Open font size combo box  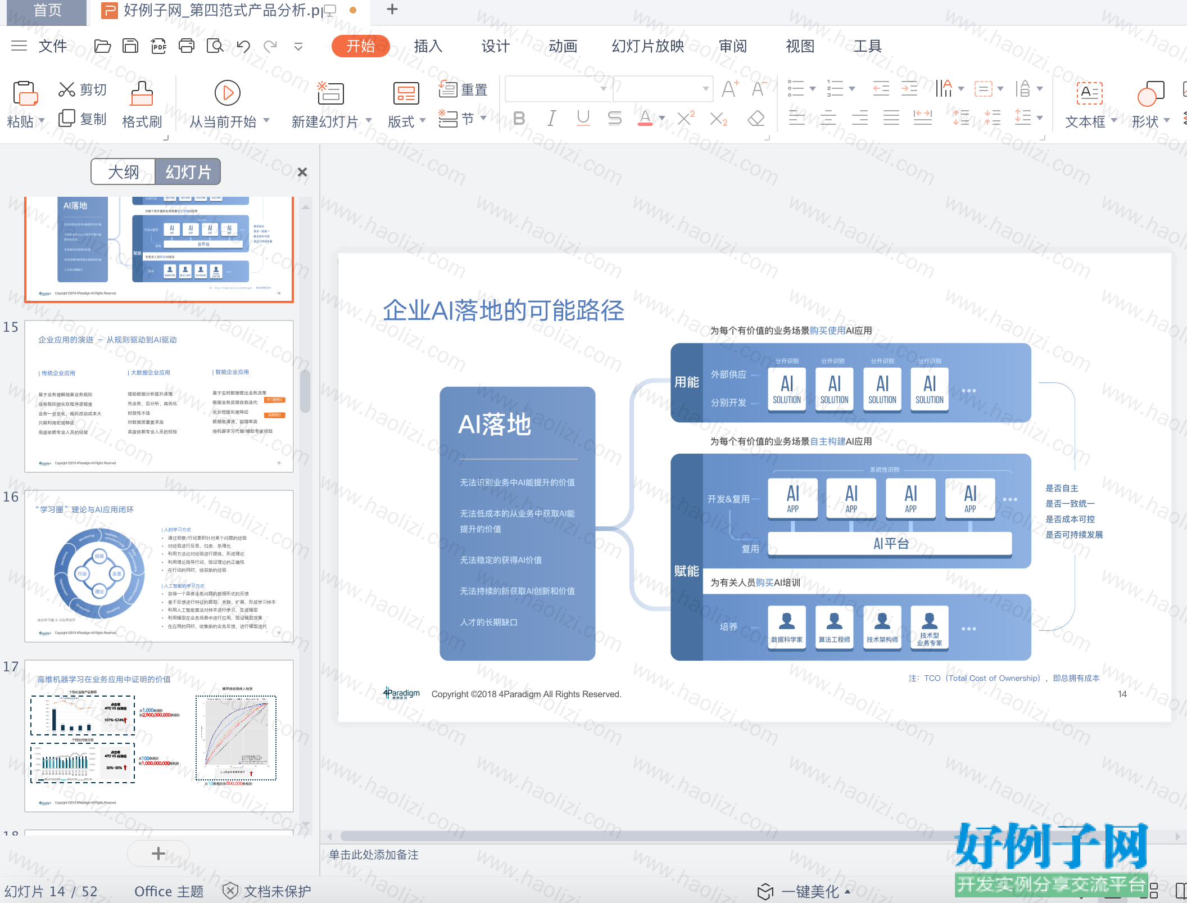tap(663, 89)
